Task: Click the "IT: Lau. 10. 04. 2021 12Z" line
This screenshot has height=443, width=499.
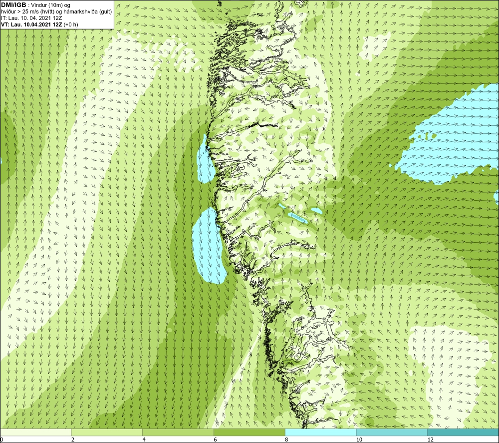Action: click(31, 18)
